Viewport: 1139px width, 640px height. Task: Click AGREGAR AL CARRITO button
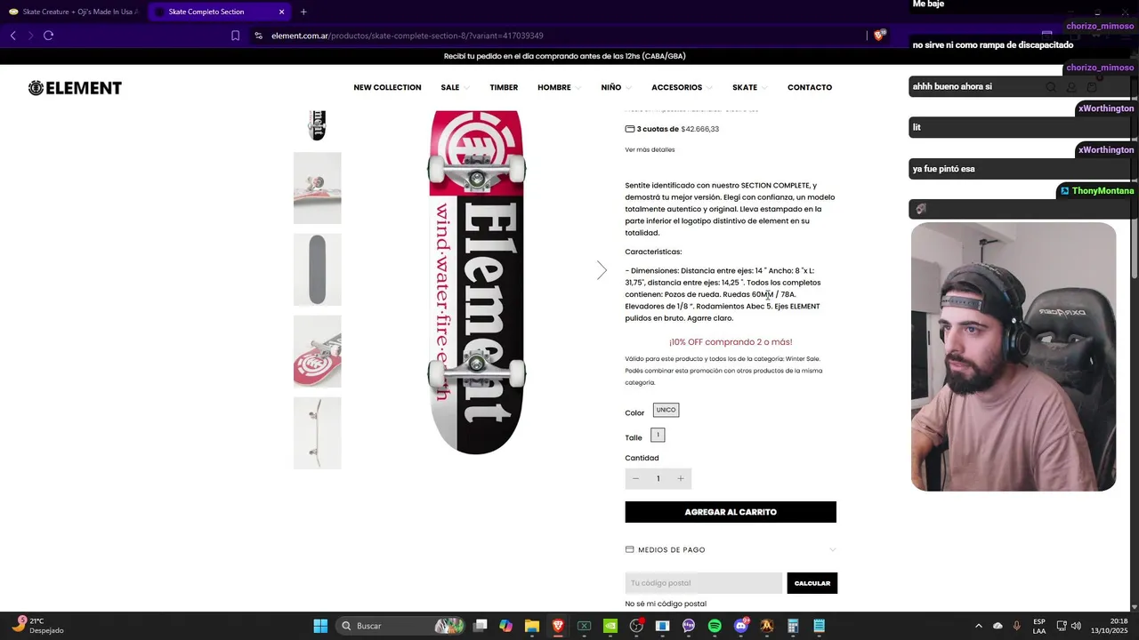click(731, 512)
